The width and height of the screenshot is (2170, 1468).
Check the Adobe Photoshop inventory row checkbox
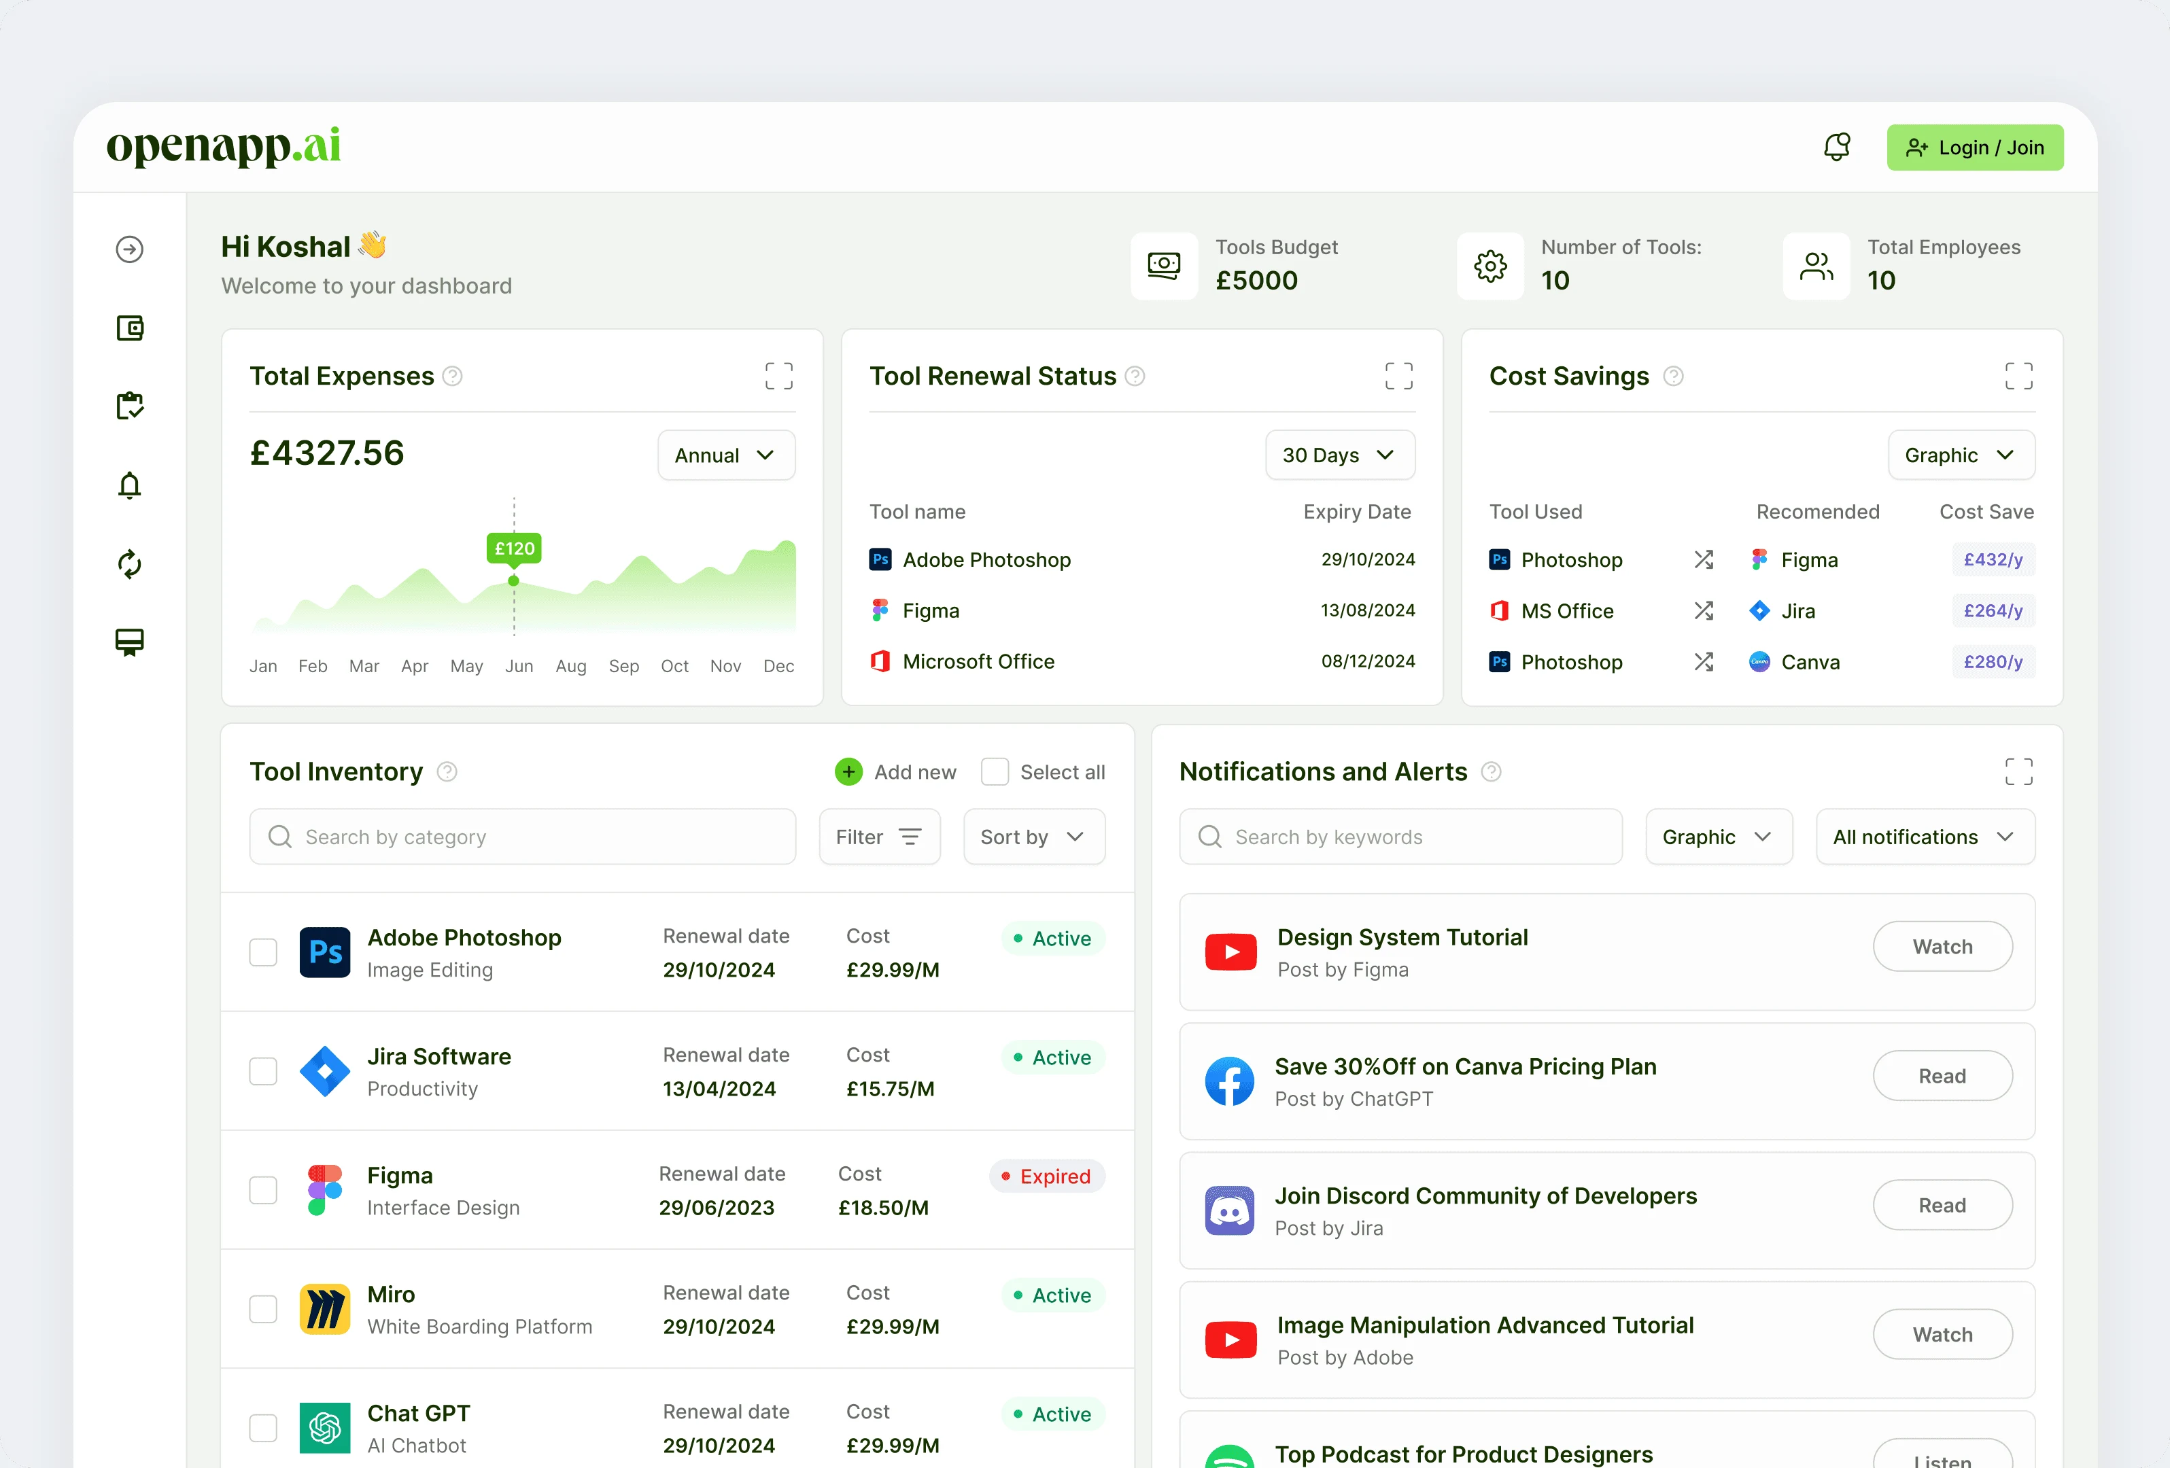tap(263, 952)
